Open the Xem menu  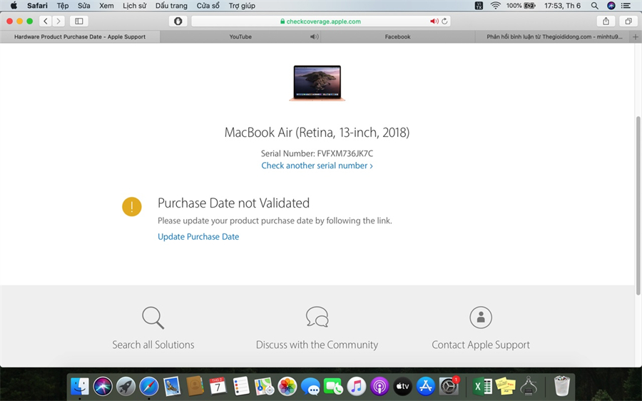click(x=106, y=6)
